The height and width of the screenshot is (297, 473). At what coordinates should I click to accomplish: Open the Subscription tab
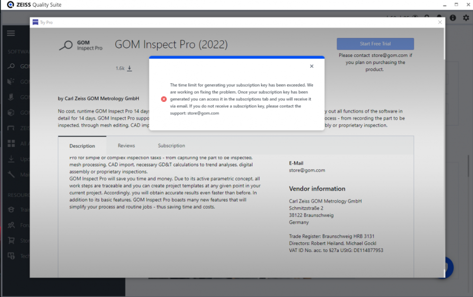tap(171, 145)
